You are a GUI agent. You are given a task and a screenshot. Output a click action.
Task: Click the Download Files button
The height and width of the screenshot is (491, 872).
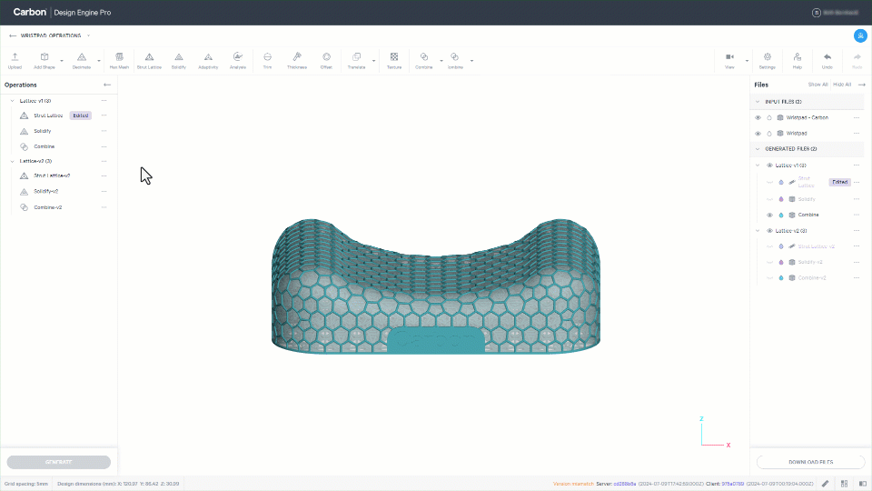click(811, 462)
